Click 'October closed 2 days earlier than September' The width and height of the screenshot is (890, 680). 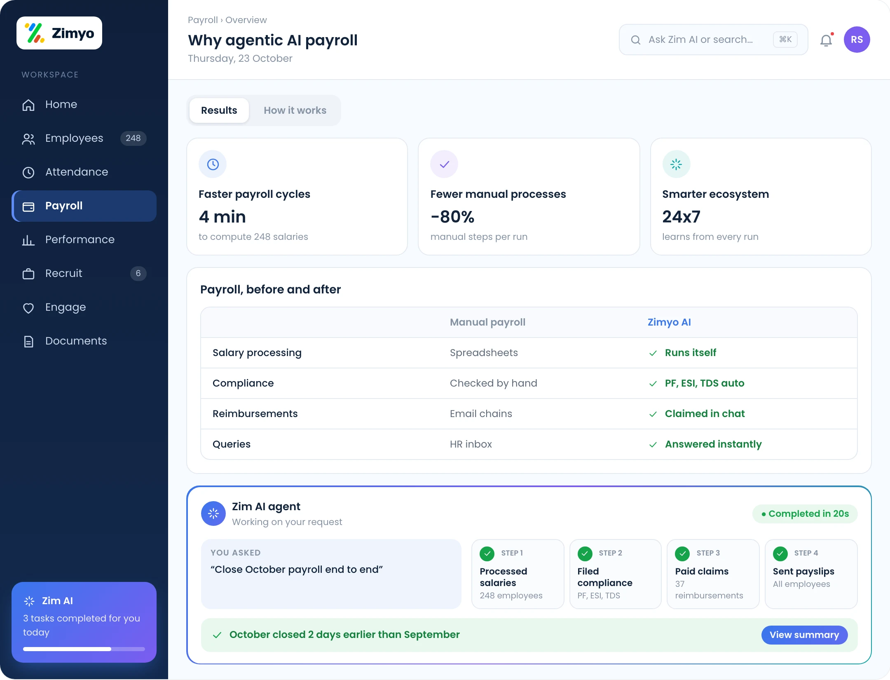coord(344,635)
